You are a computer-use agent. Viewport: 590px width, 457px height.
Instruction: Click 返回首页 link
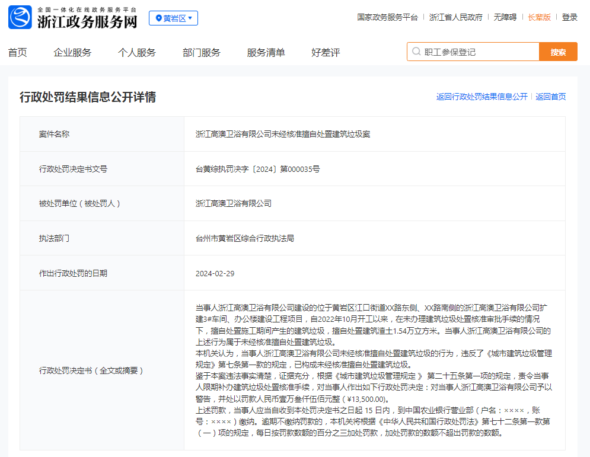(550, 97)
